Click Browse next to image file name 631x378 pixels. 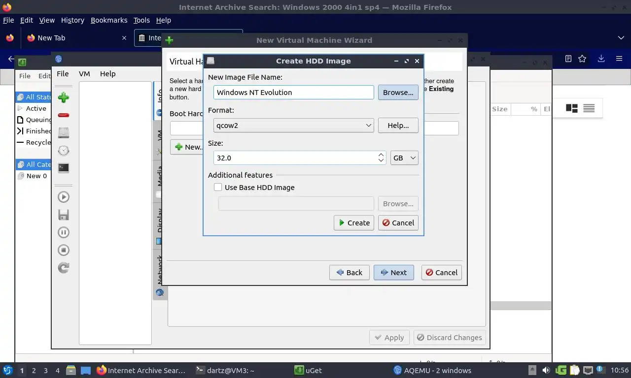398,92
